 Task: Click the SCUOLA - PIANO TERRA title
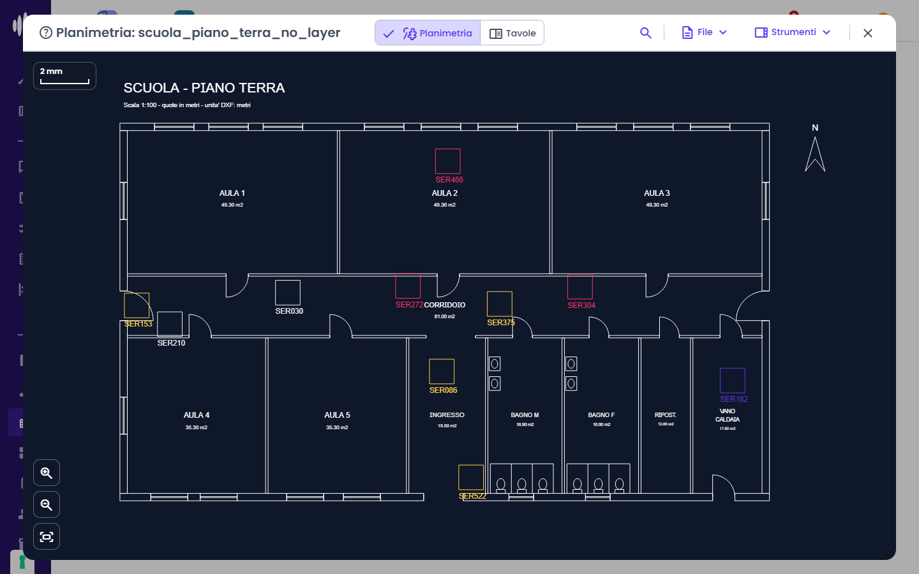pyautogui.click(x=204, y=88)
